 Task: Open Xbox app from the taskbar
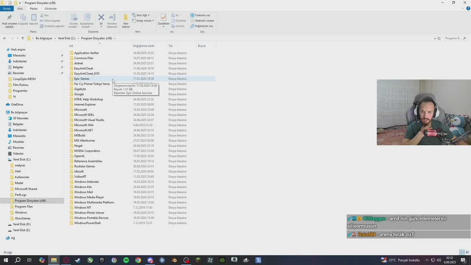[90, 260]
